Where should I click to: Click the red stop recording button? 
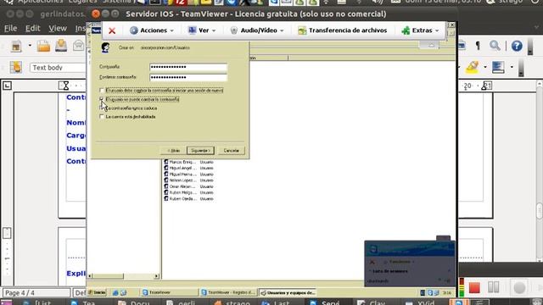coord(474,288)
